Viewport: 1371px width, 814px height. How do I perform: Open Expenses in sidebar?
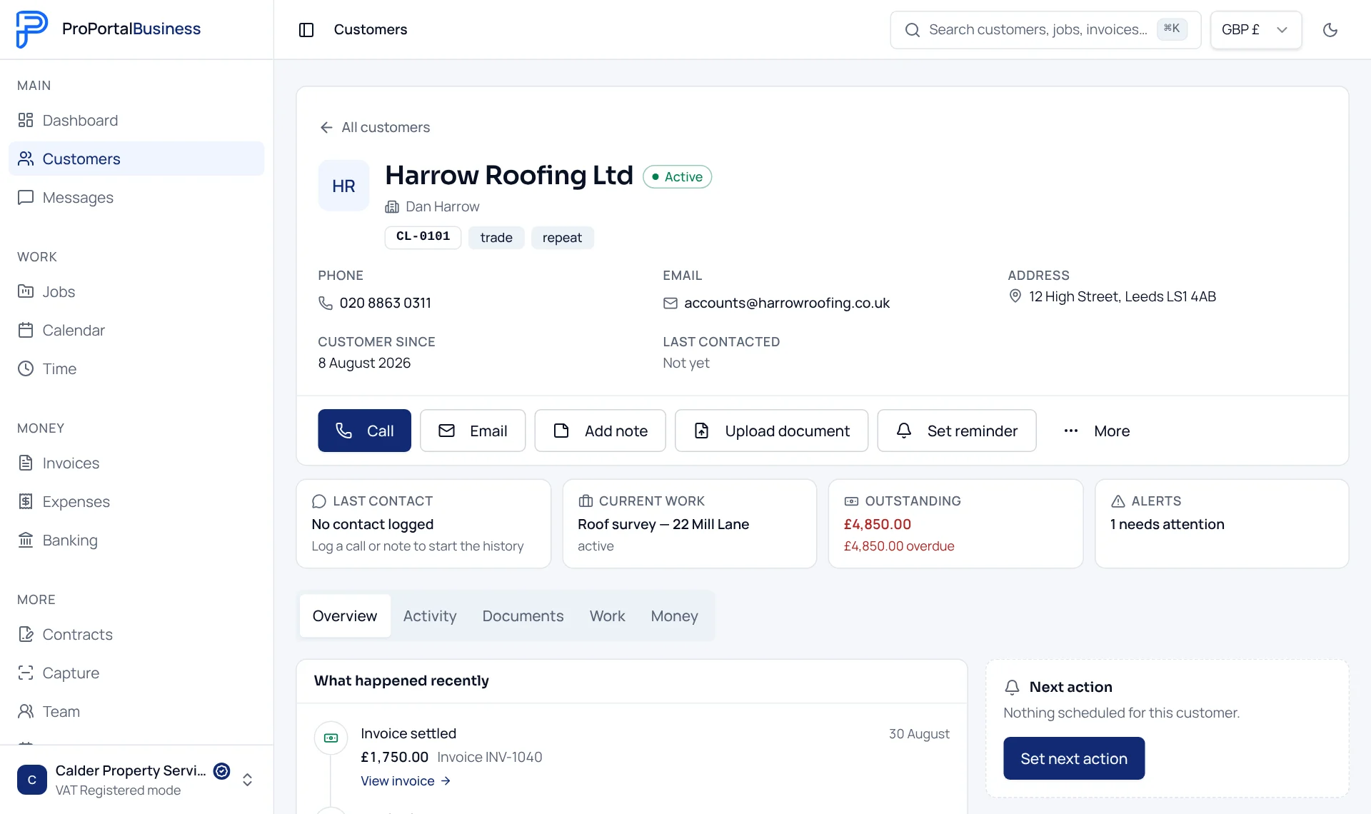[136, 501]
